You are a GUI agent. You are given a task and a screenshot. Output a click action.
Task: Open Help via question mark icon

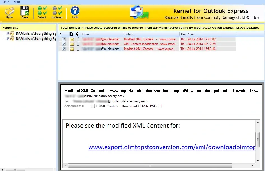(x=75, y=11)
